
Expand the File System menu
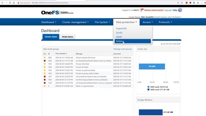click(102, 22)
